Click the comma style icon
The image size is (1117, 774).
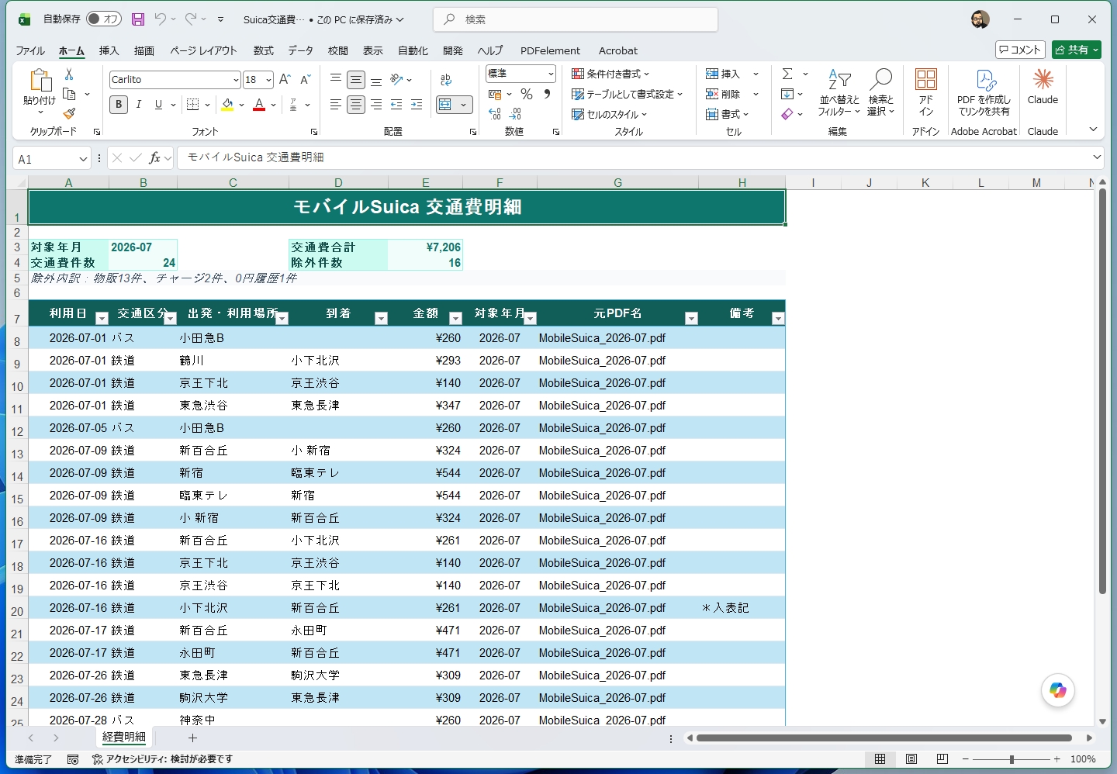coord(547,94)
